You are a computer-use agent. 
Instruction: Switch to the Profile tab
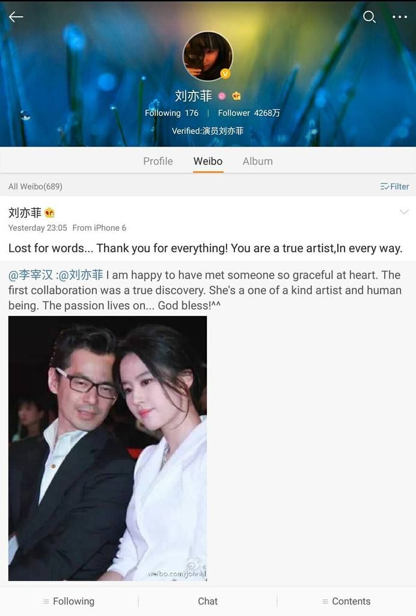[158, 161]
